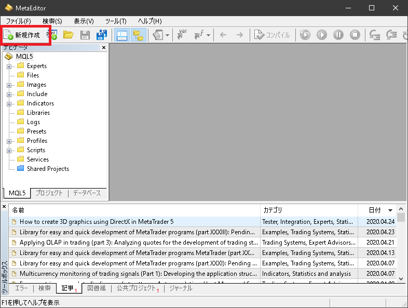This screenshot has height=308, width=408.
Task: Select the Files folder
Action: point(33,75)
